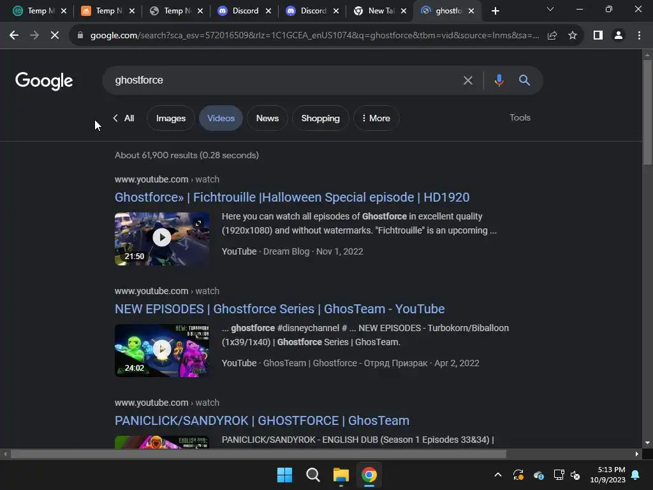Click the Google logo

click(44, 81)
